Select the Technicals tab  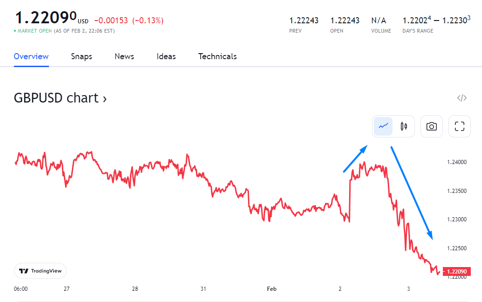point(217,56)
